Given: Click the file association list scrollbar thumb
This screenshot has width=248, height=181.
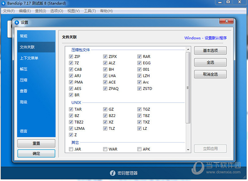Looking at the screenshot, I should point(188,88).
